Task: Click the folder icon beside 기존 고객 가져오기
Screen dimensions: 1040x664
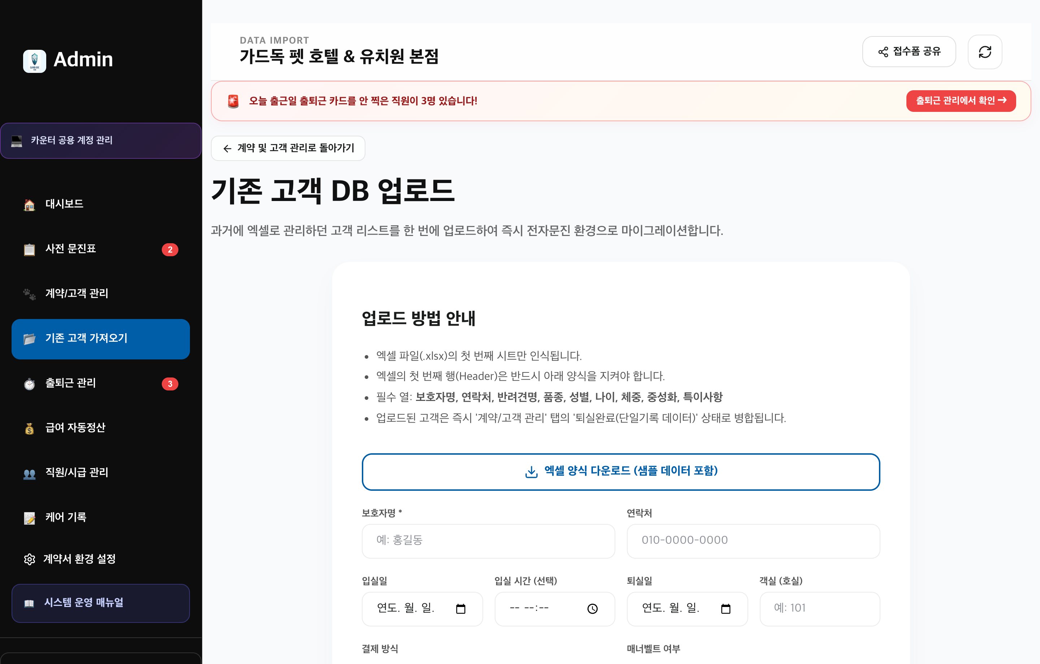Action: [29, 339]
